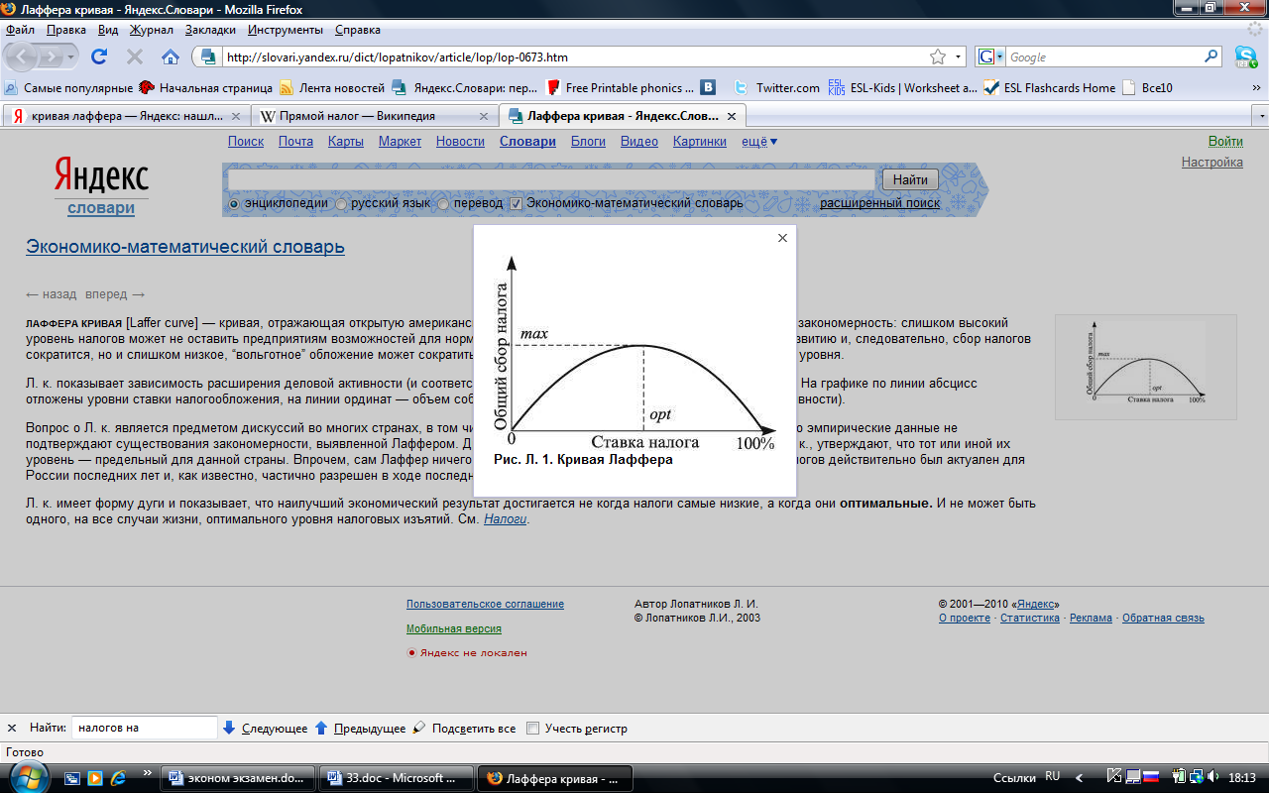Click the stop loading X icon

(x=135, y=57)
